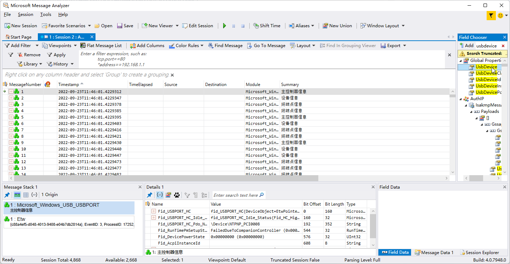Click the yellow filter funnel icon near the title bar
The height and width of the screenshot is (264, 510).
click(x=491, y=16)
